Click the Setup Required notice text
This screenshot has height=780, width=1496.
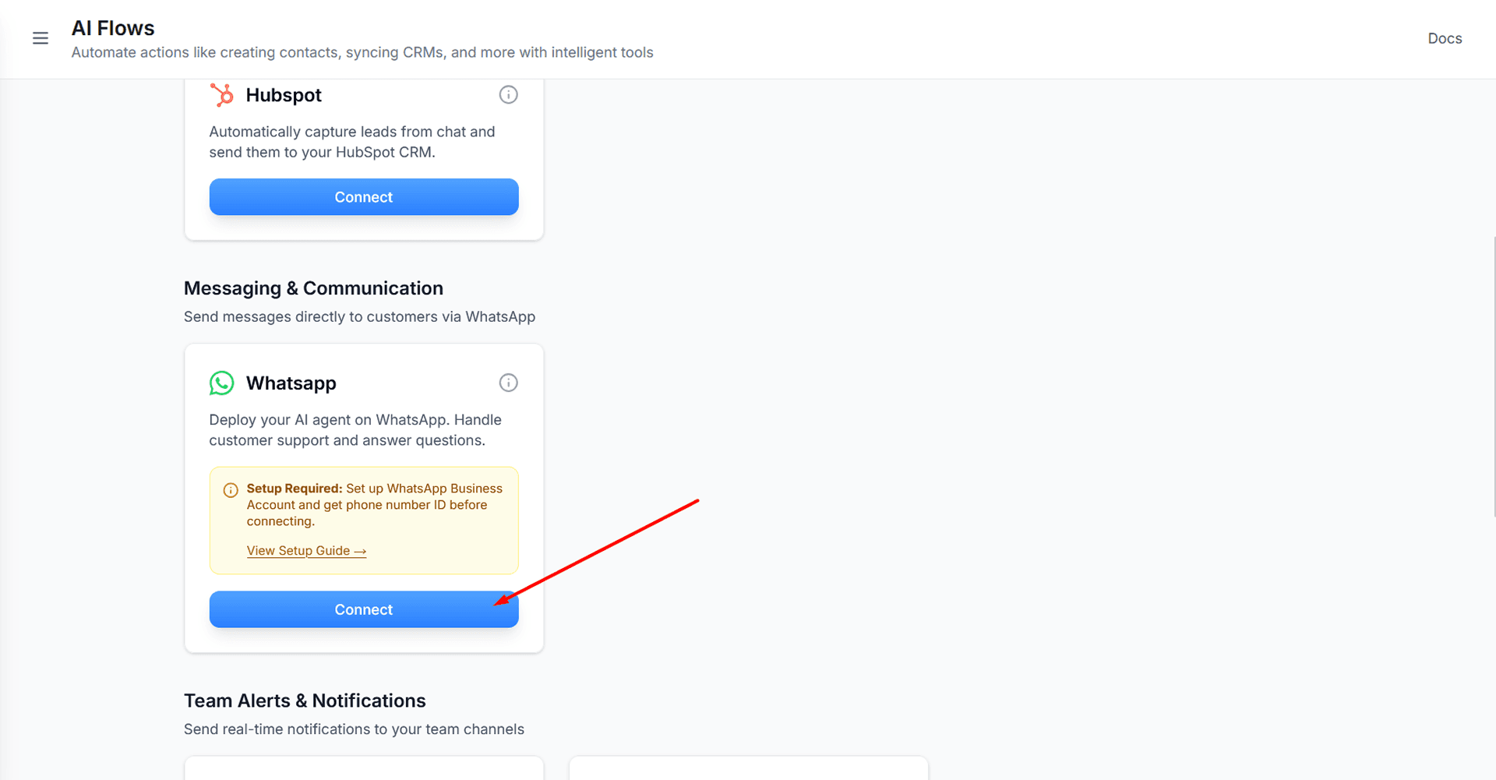pos(374,504)
